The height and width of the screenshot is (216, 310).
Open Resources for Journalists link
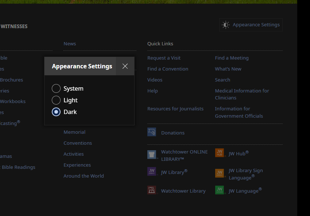pyautogui.click(x=175, y=109)
